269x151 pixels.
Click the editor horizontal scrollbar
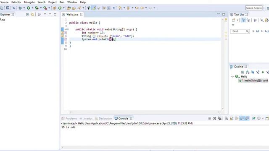point(145,112)
